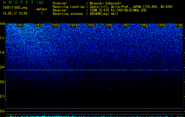Screen dimensions: 185x117
Task: Click the 1.0 kHz axis label
Action: pyautogui.click(x=2, y=53)
